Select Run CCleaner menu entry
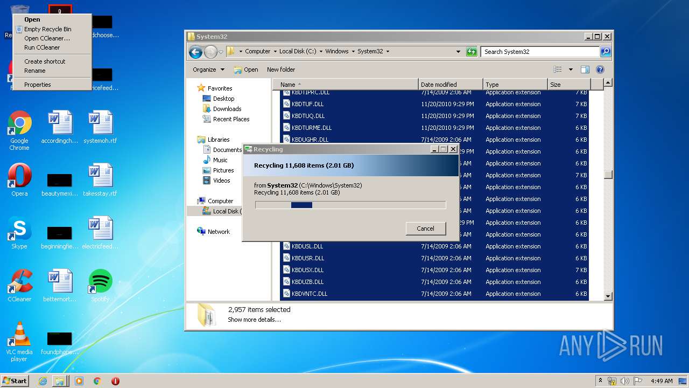The image size is (689, 388). coord(52,47)
